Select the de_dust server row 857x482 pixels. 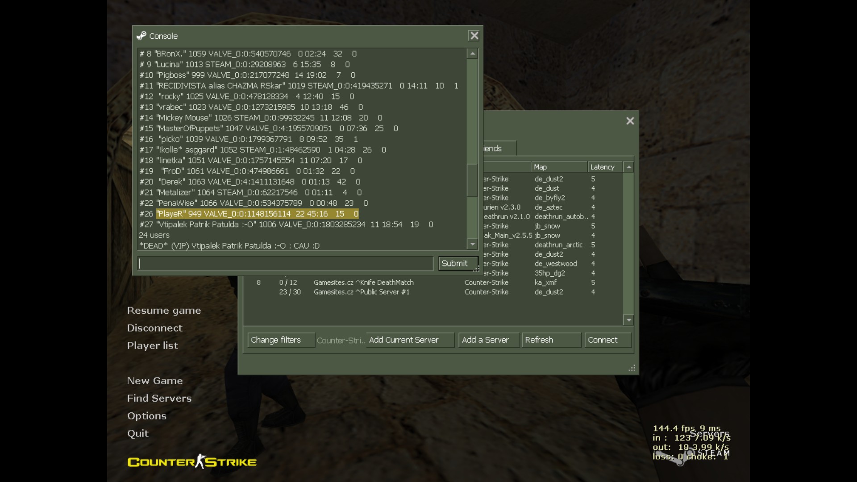(553, 188)
